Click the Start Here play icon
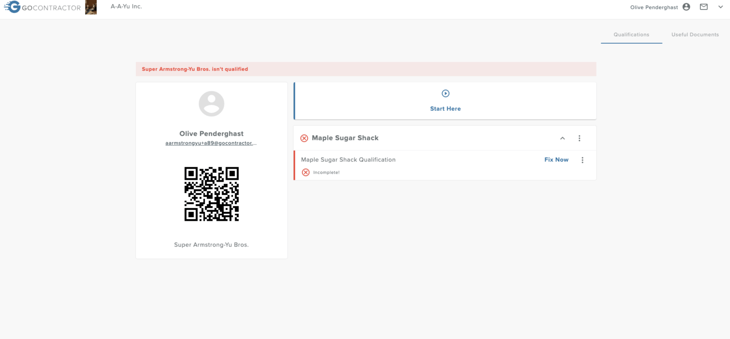The width and height of the screenshot is (730, 339). coord(445,93)
